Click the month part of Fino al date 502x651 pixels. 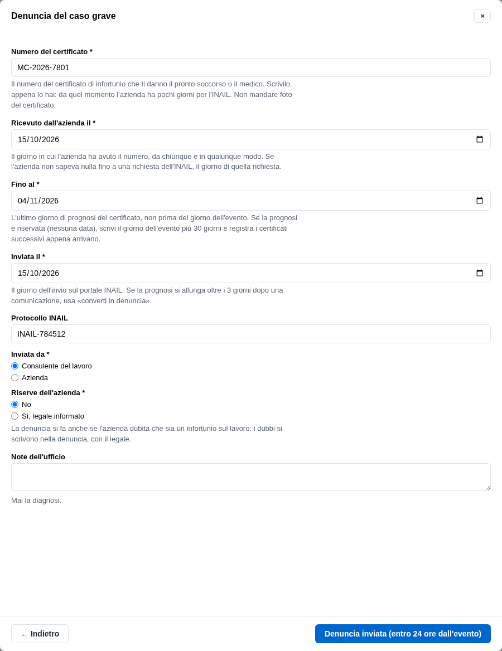pos(35,201)
